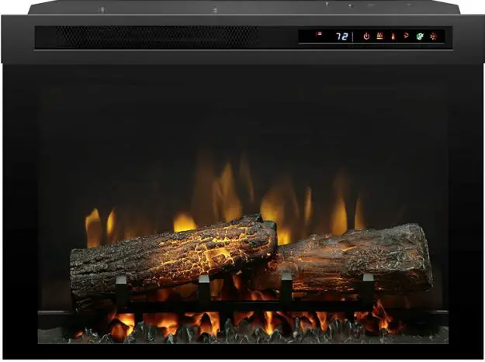Click the 72 temperature display

coord(341,36)
